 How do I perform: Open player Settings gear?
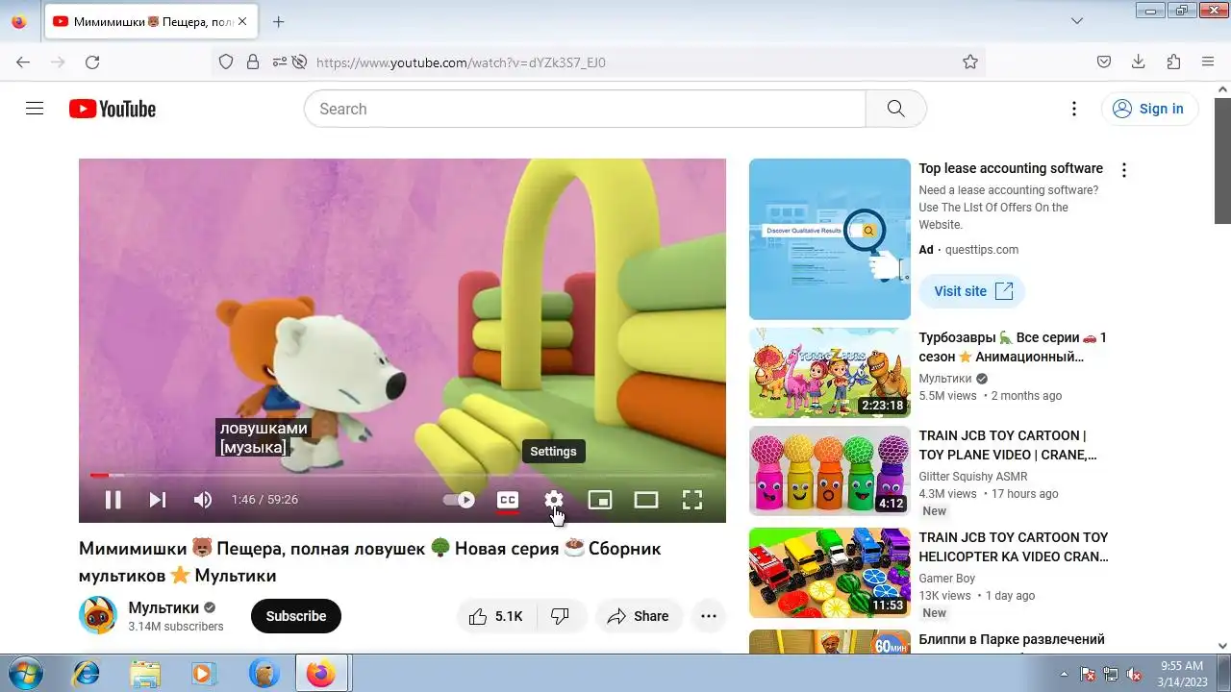pyautogui.click(x=554, y=500)
